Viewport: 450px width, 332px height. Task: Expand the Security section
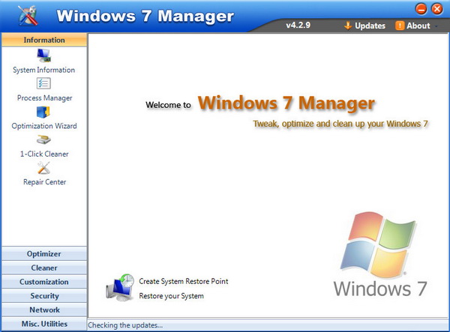[43, 296]
